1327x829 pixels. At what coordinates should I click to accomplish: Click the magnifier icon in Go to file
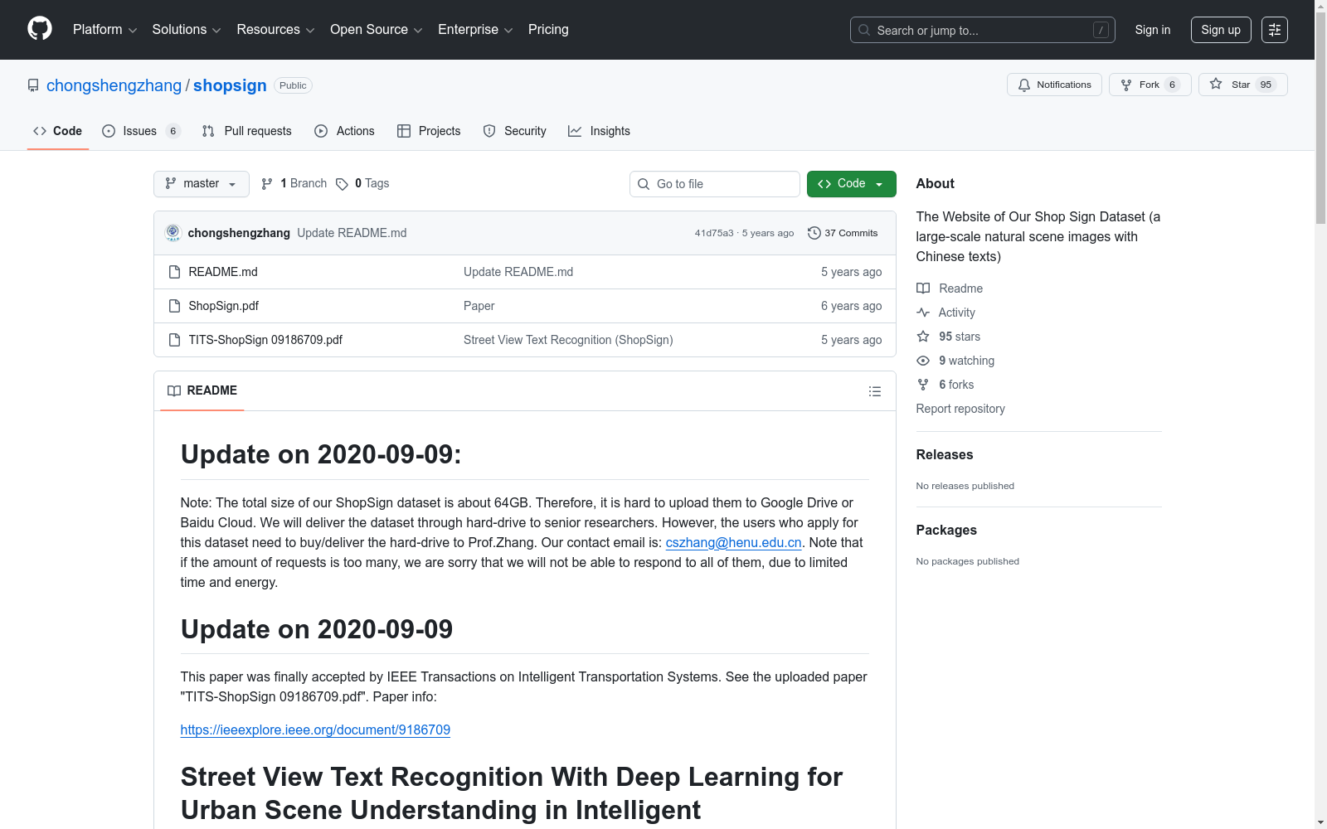tap(644, 184)
